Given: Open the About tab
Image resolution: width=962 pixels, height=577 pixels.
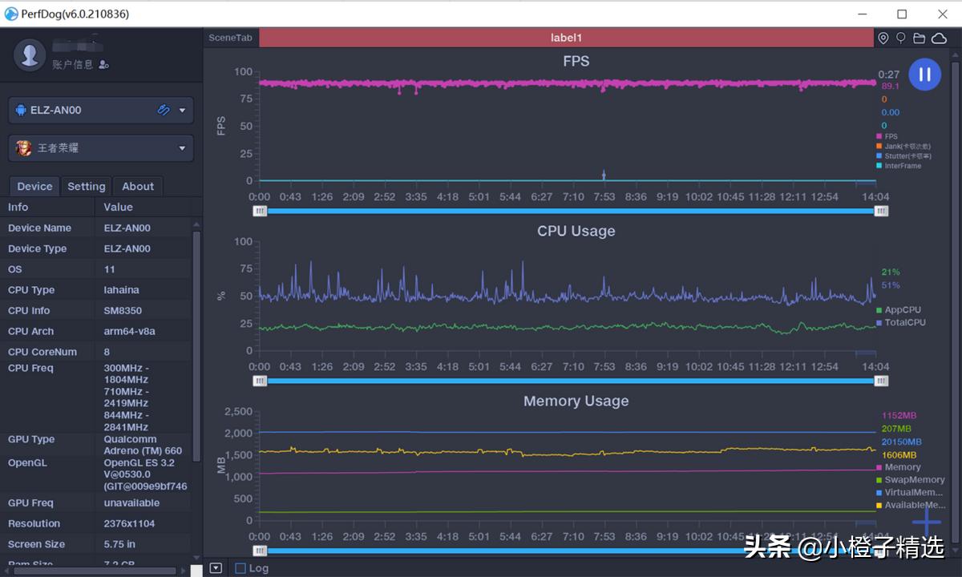Looking at the screenshot, I should point(138,186).
